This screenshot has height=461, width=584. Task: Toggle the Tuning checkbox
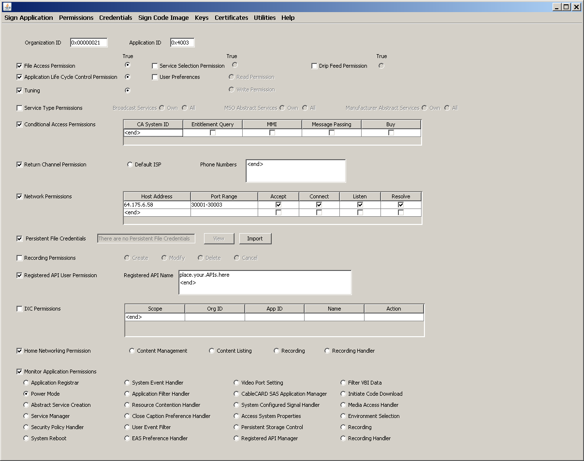click(19, 90)
